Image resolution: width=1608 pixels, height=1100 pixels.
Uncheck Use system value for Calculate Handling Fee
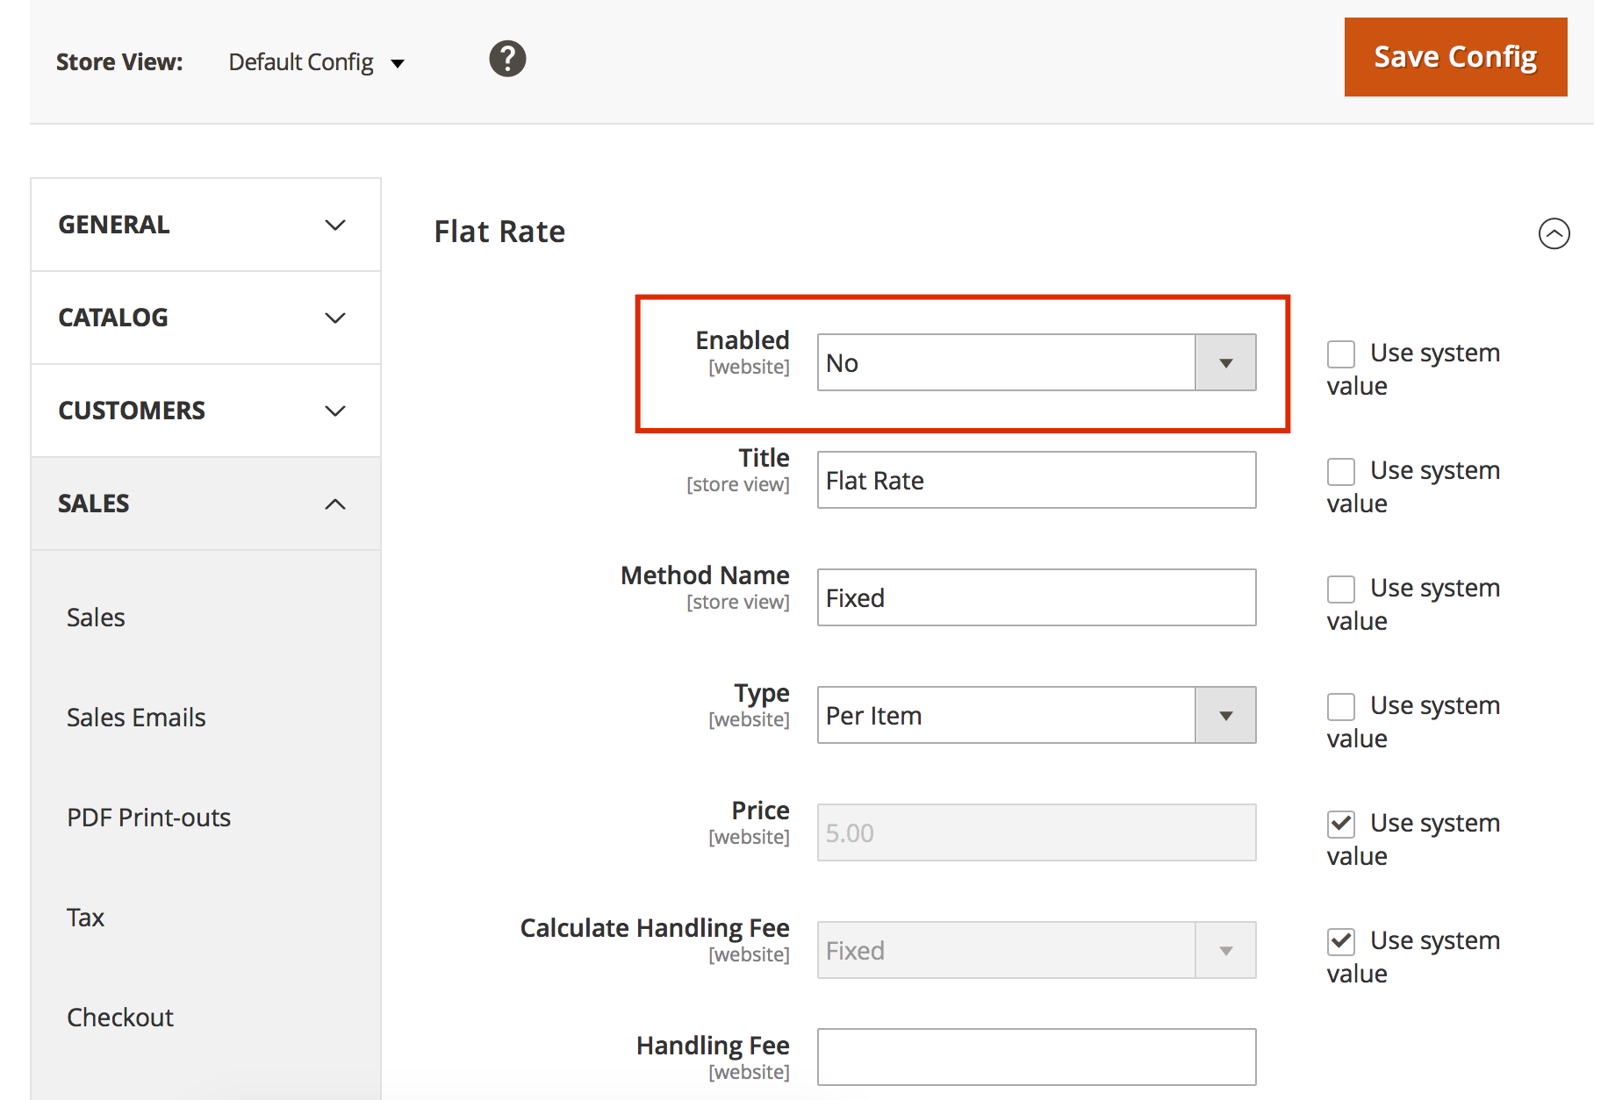click(1341, 942)
